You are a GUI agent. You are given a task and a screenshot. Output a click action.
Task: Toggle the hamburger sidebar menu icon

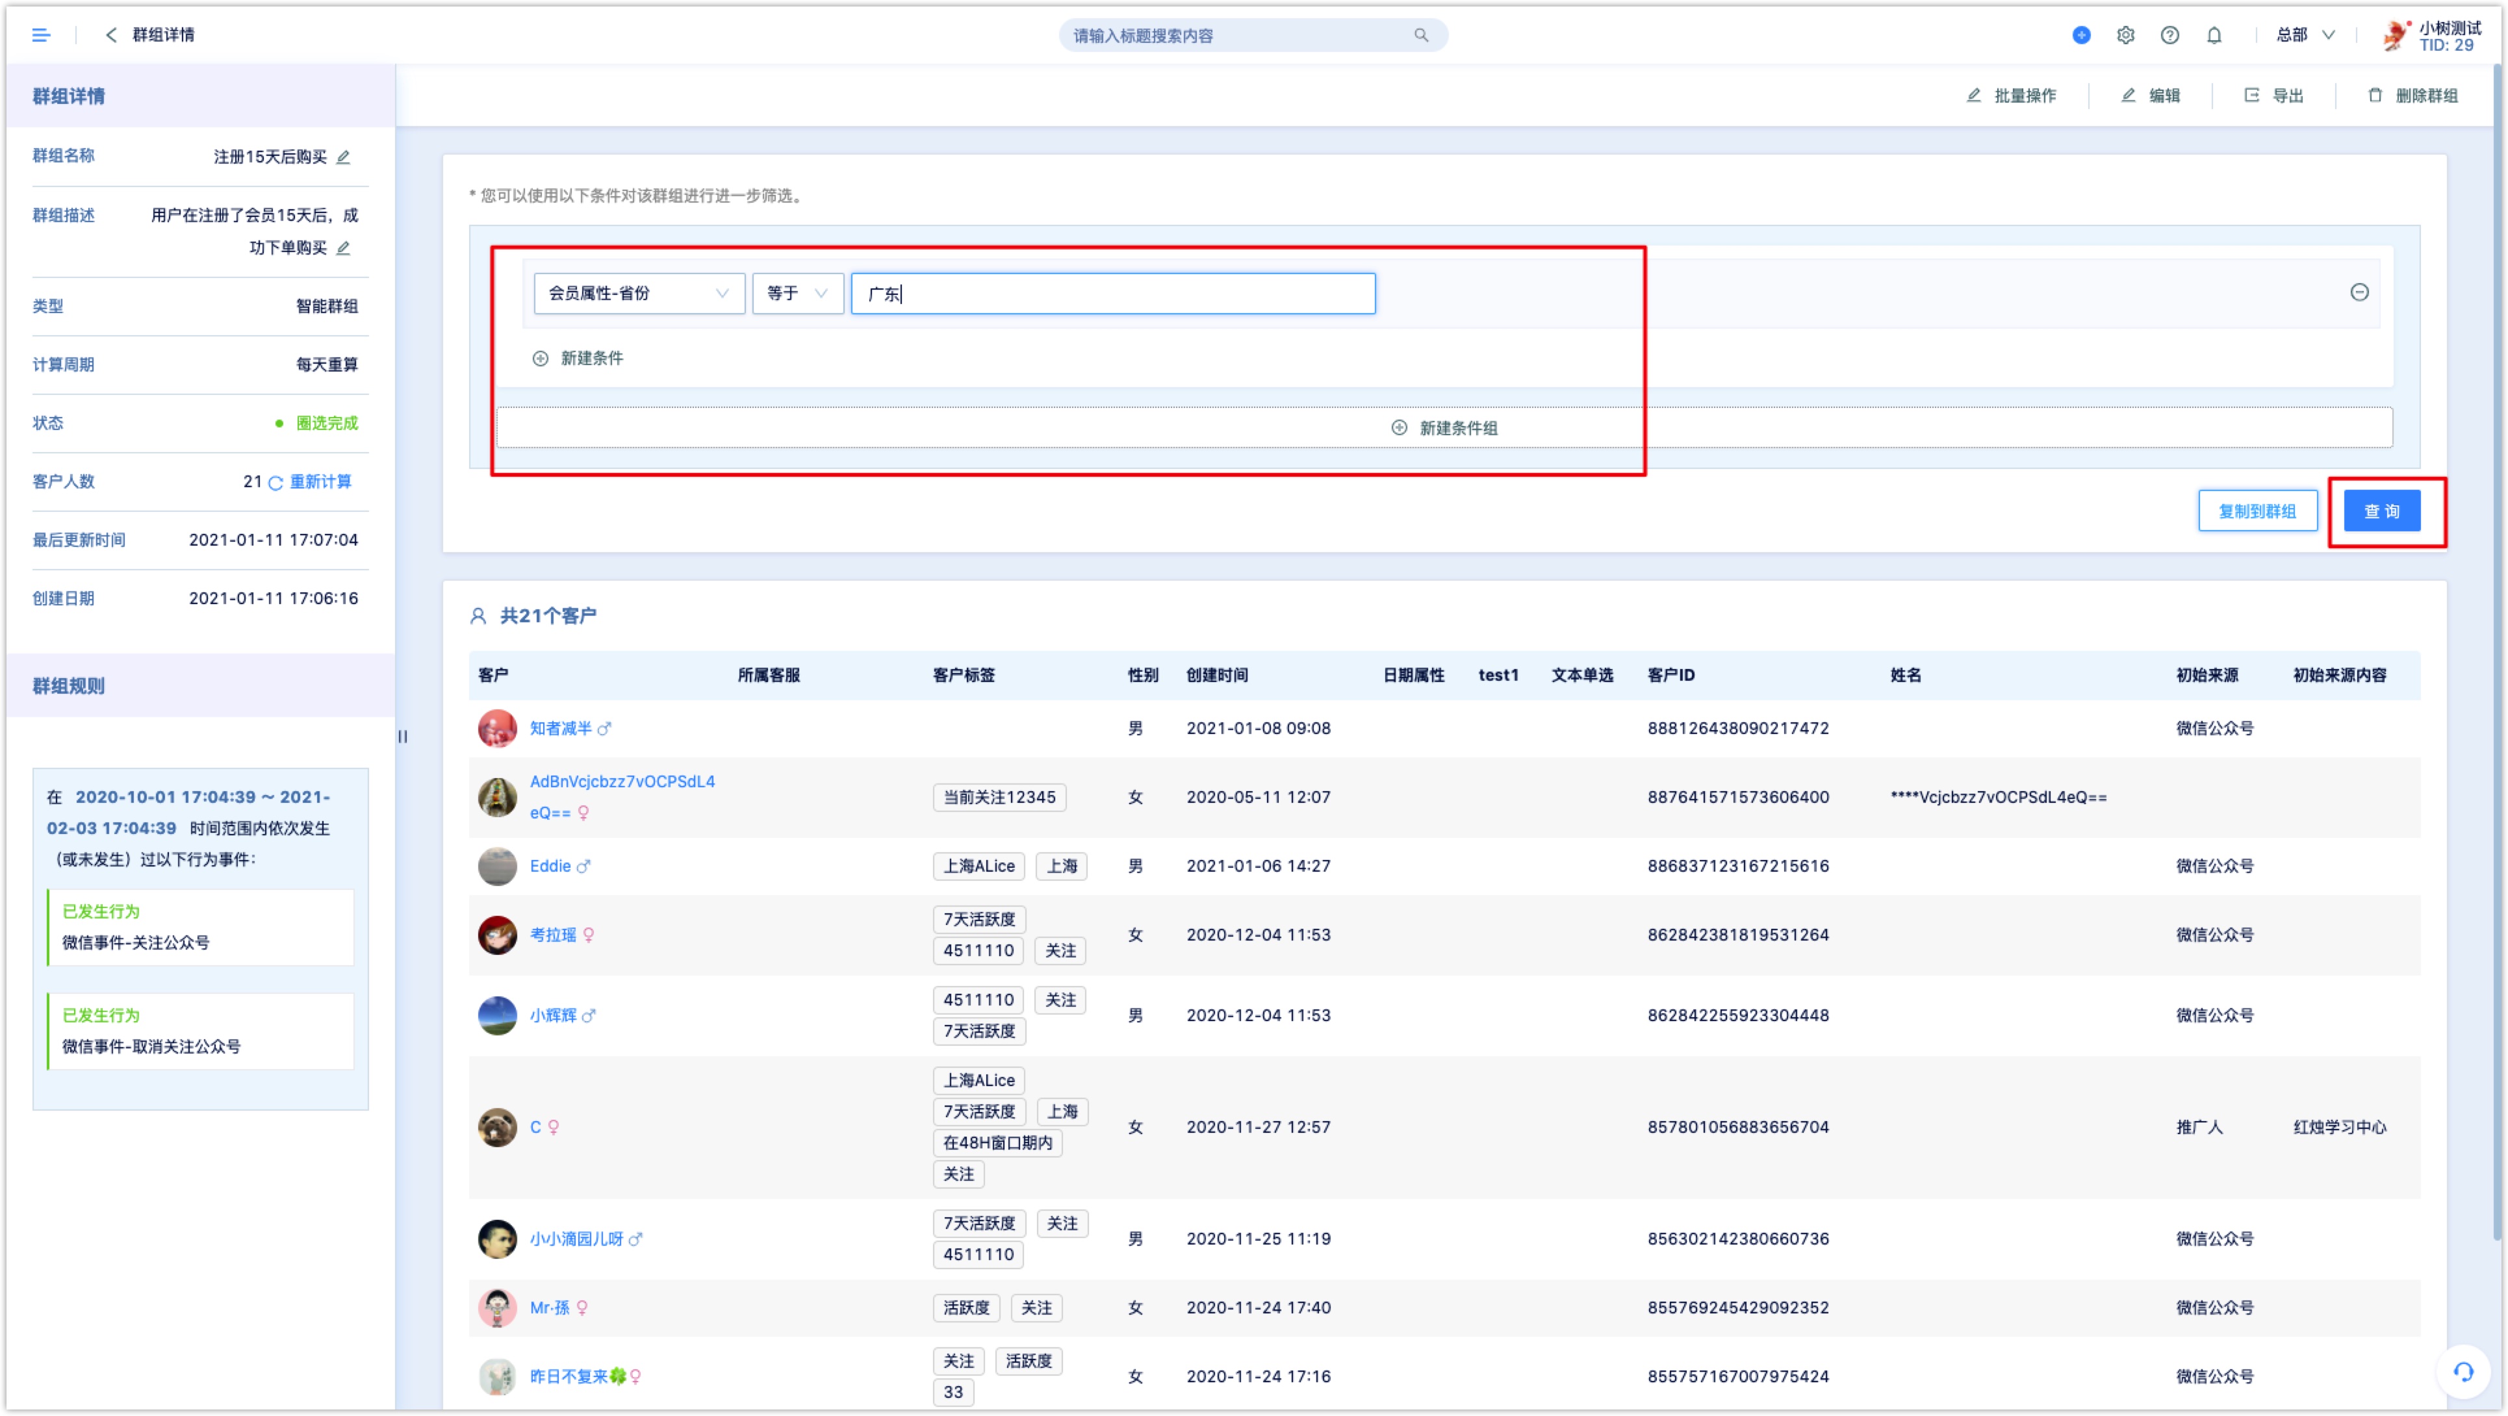pyautogui.click(x=40, y=35)
